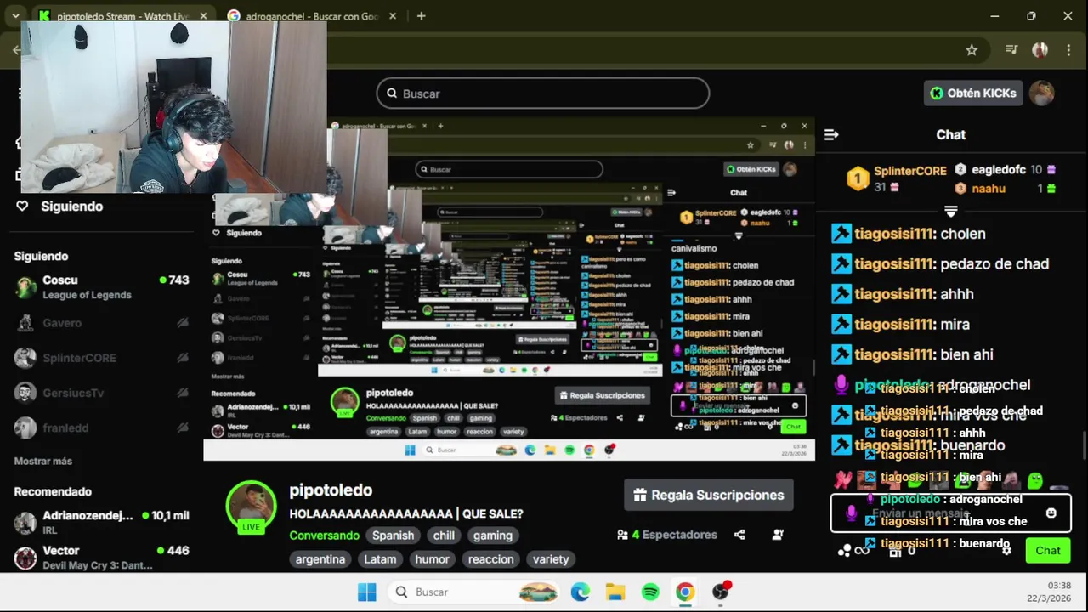Screen dimensions: 1088x612
Task: Open Coscu channel in sidebar
Action: click(100, 287)
